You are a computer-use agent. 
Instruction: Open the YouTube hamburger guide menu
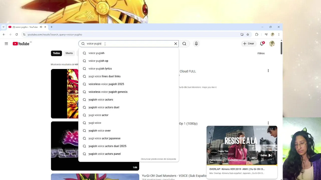coord(6,44)
